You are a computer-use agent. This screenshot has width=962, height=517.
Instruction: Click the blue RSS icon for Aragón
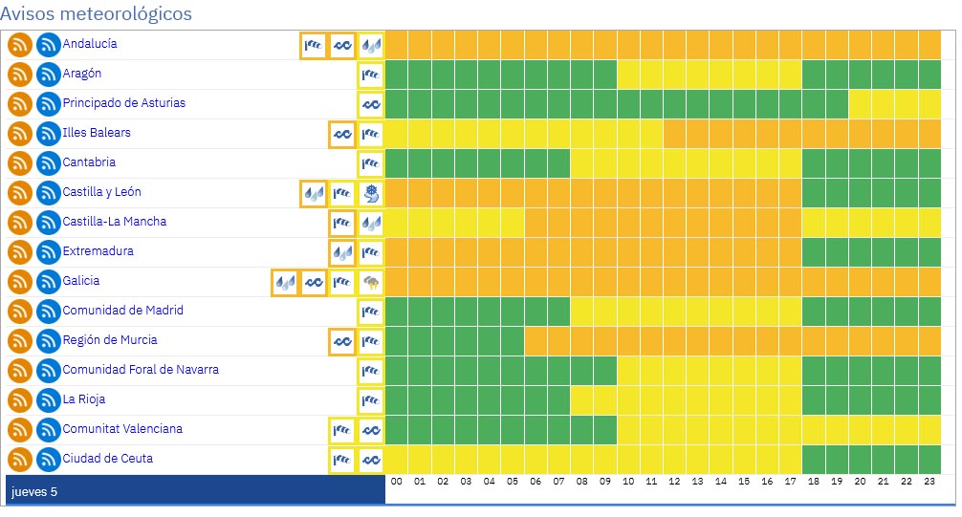coord(49,75)
